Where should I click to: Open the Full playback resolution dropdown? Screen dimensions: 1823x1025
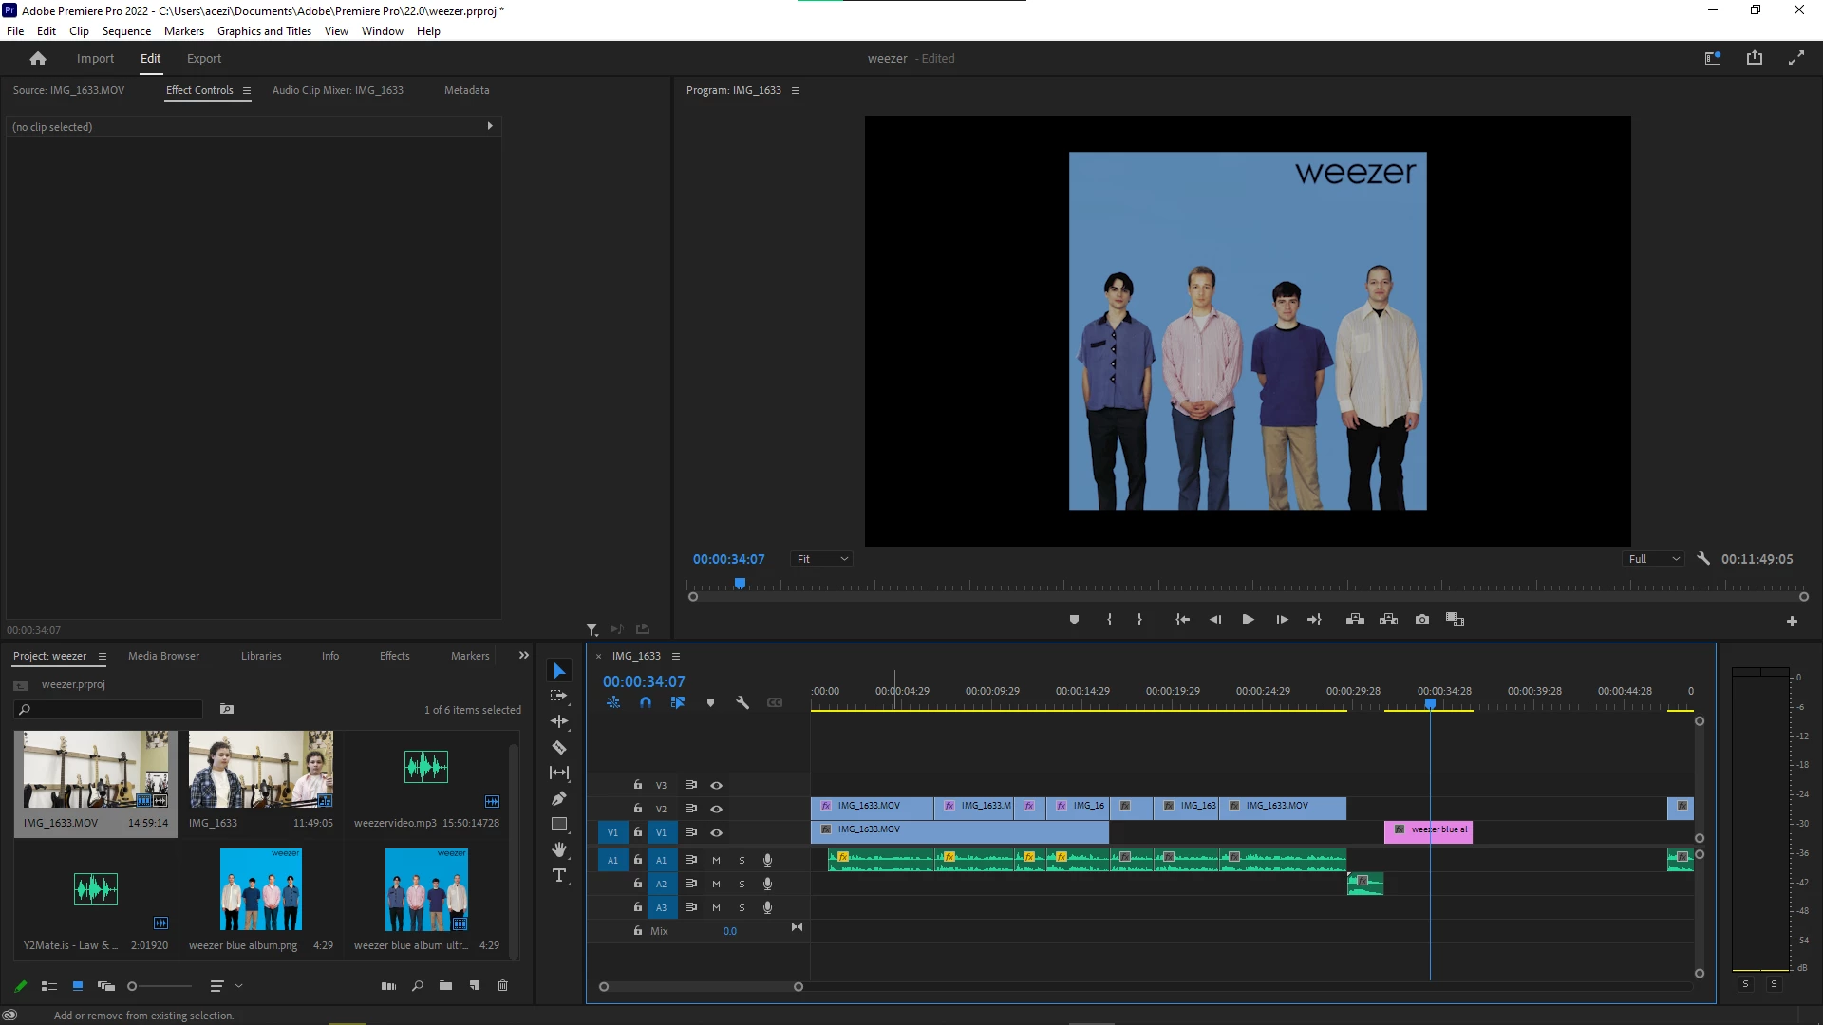[1654, 559]
